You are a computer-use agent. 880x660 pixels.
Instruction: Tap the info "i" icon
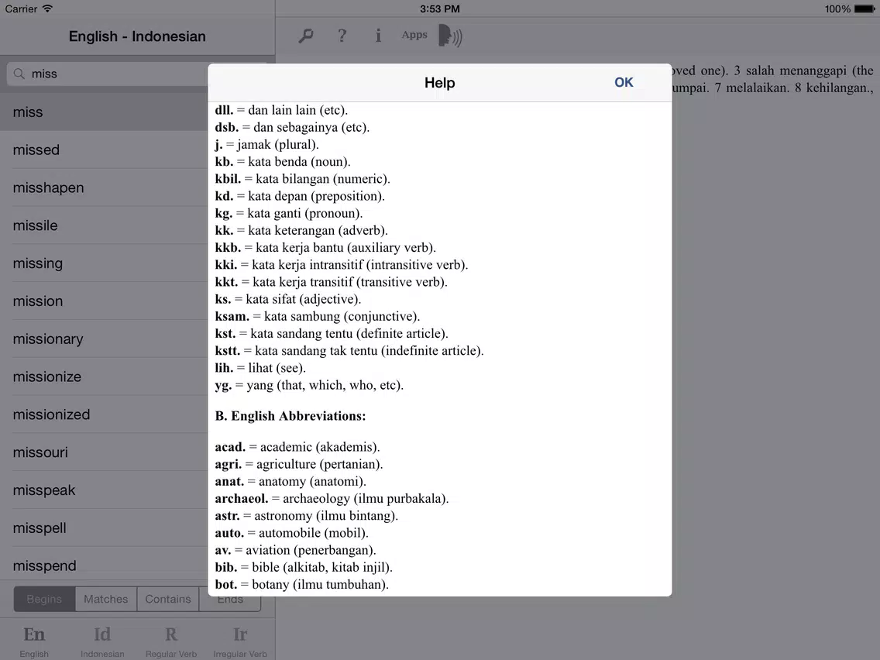378,36
